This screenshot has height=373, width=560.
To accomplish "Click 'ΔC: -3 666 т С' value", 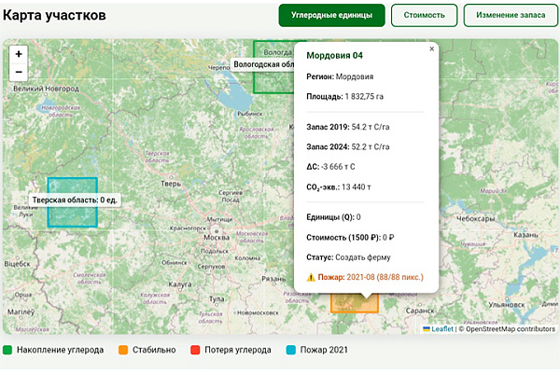I will 330,167.
